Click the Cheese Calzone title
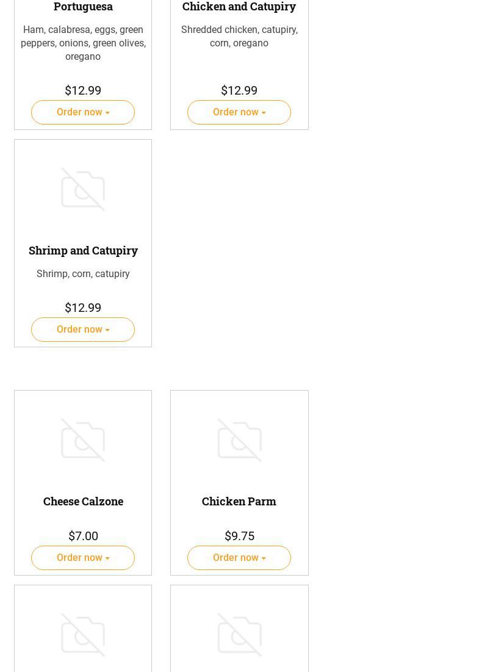This screenshot has width=479, height=672. coord(83,501)
